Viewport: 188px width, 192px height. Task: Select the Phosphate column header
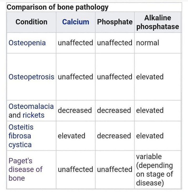tap(115, 22)
